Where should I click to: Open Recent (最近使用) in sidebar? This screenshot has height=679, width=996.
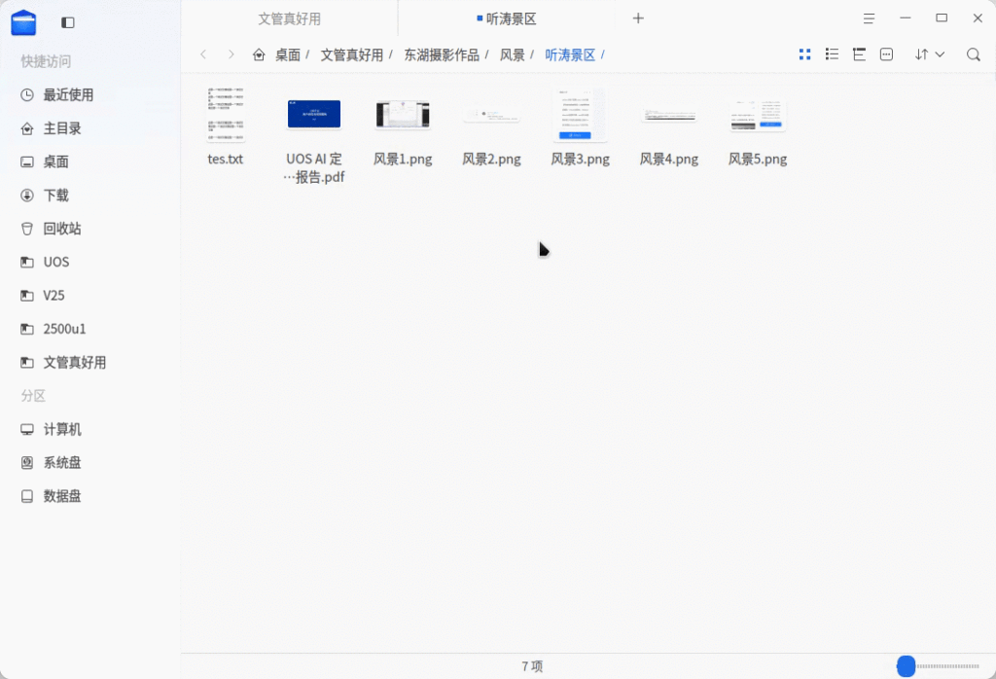pos(68,94)
